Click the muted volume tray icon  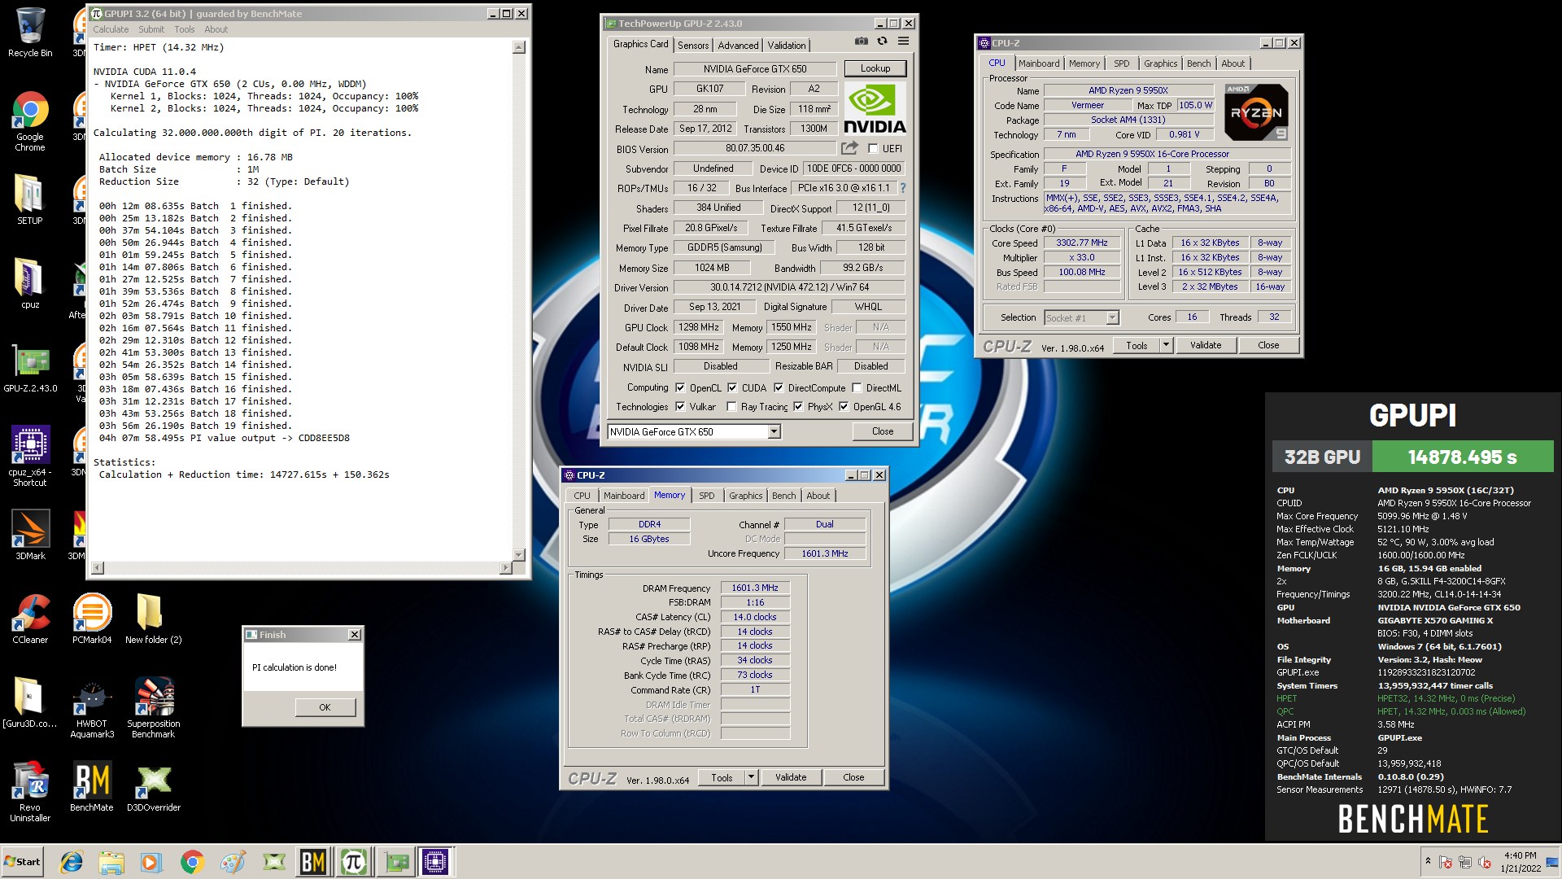pyautogui.click(x=1484, y=862)
